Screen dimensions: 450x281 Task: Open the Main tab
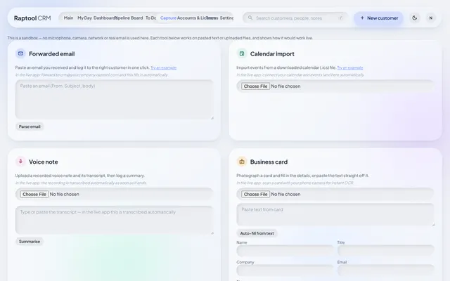pyautogui.click(x=68, y=18)
